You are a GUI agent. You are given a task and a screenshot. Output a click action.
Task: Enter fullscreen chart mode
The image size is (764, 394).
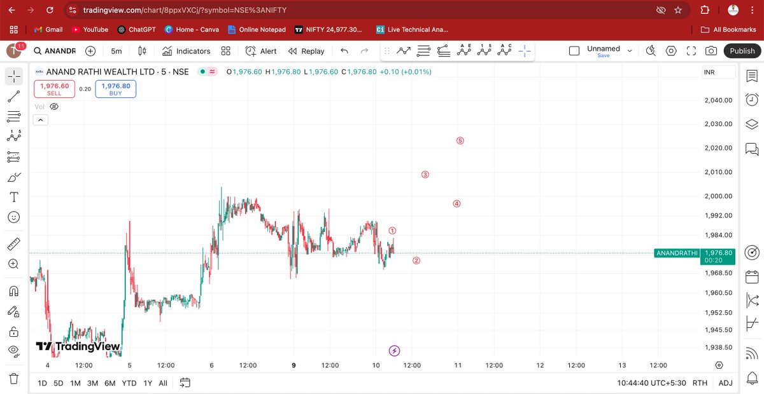click(691, 51)
